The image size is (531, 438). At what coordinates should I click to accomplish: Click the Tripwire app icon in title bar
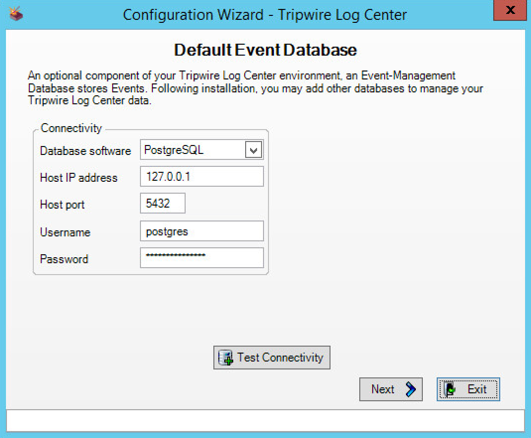click(16, 14)
